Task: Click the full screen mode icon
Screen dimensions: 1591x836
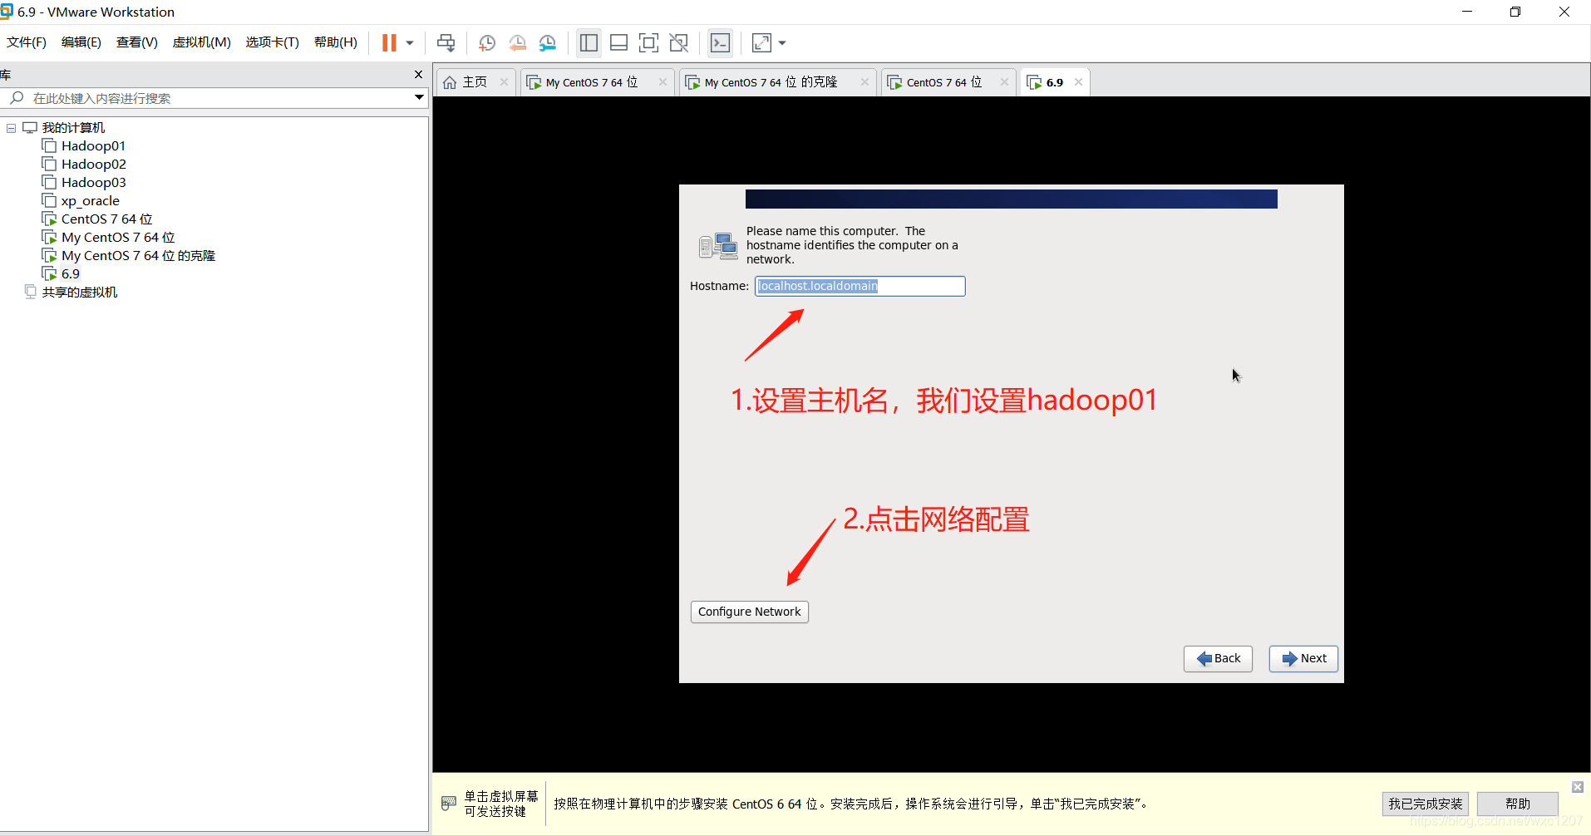Action: [648, 43]
